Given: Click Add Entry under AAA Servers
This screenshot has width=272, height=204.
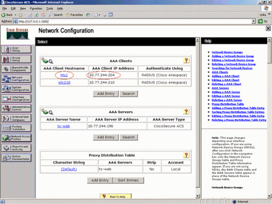Looking at the screenshot, I should [x=106, y=137].
